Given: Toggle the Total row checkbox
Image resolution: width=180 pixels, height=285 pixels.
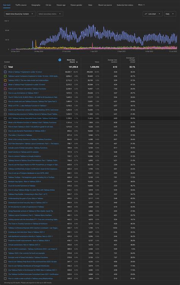Looking at the screenshot, I should (5, 67).
